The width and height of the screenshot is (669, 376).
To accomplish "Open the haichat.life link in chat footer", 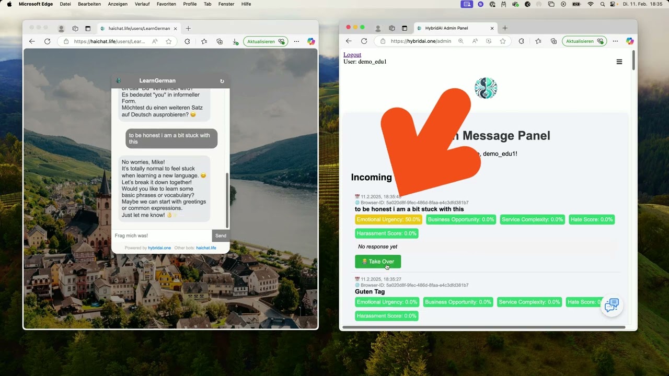I will click(x=206, y=248).
